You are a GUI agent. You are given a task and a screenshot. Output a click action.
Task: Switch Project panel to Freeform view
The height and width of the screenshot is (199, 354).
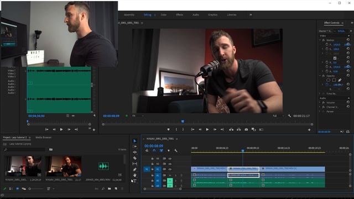tap(24, 188)
